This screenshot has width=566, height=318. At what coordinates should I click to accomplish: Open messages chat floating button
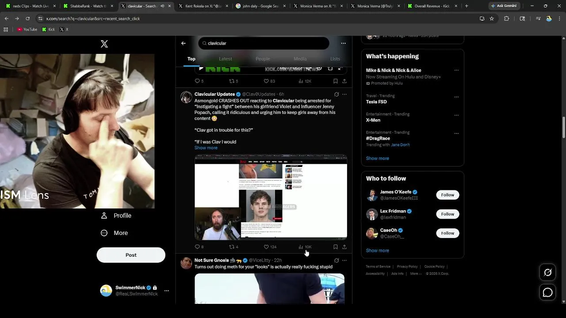(547, 292)
